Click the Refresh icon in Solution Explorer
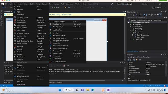 click(x=146, y=15)
